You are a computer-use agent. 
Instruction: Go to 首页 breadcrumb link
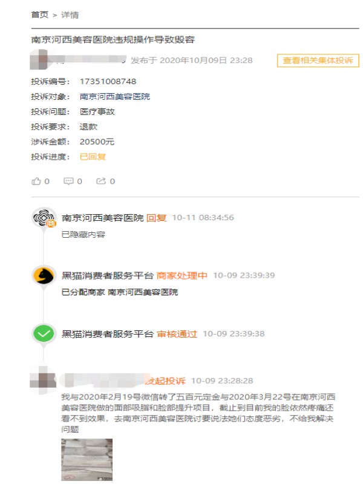(x=40, y=15)
